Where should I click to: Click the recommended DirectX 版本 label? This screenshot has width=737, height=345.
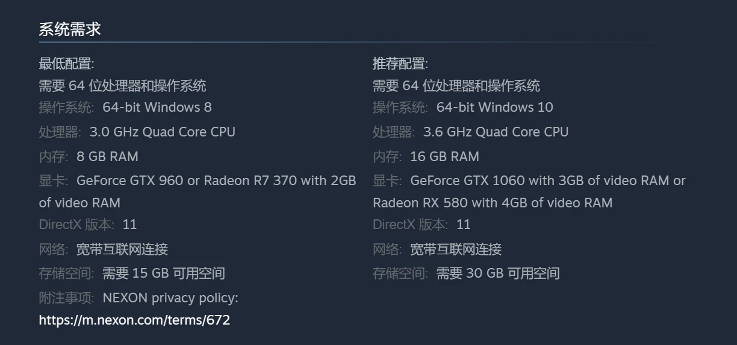click(x=409, y=225)
